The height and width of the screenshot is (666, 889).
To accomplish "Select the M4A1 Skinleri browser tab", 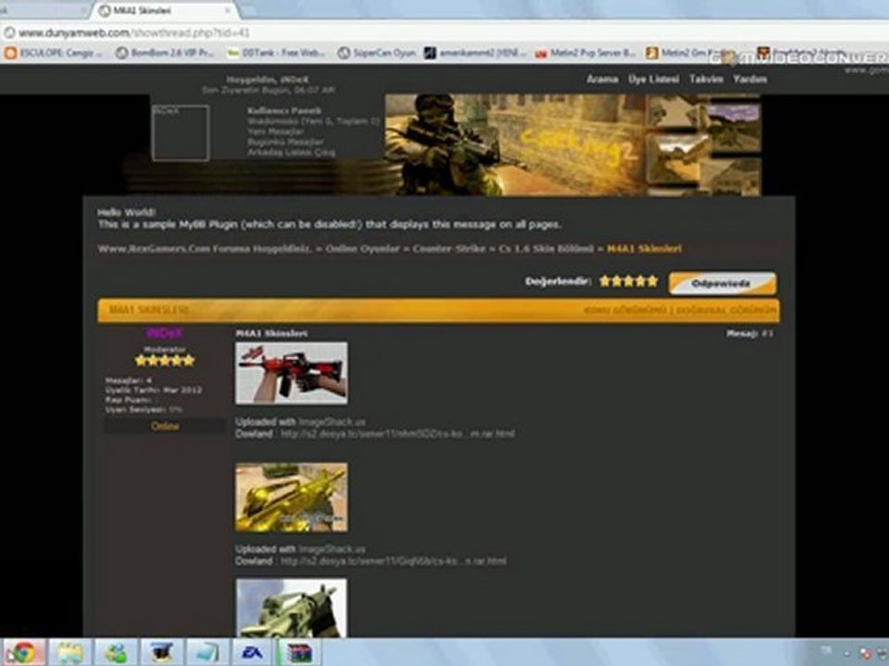I will point(166,10).
